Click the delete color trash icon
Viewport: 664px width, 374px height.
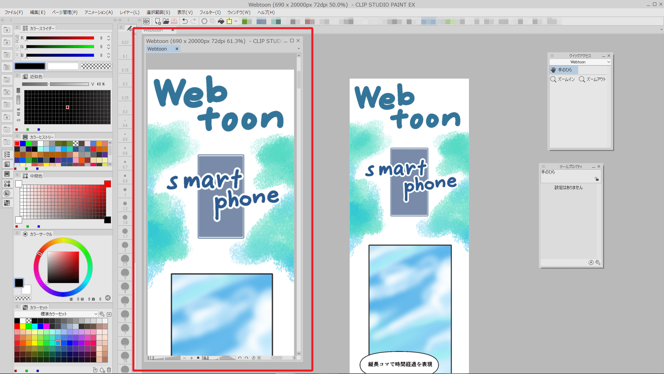[x=109, y=370]
